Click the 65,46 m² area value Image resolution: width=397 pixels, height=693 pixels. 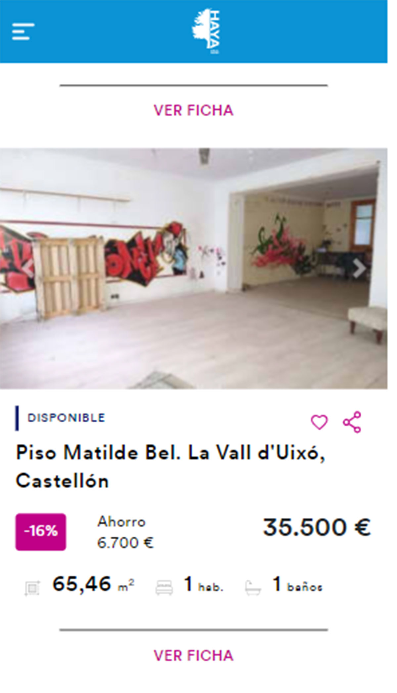[x=93, y=584]
